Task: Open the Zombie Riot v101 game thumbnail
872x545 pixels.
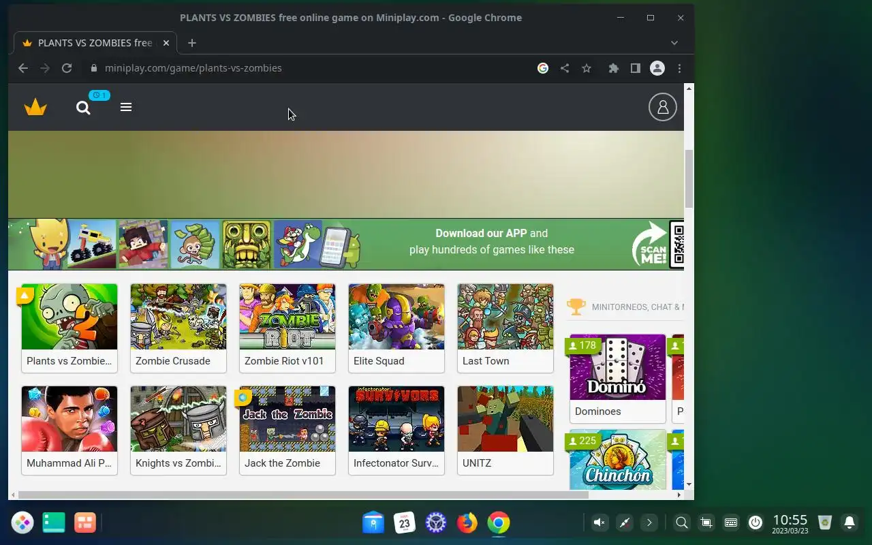Action: [x=287, y=317]
